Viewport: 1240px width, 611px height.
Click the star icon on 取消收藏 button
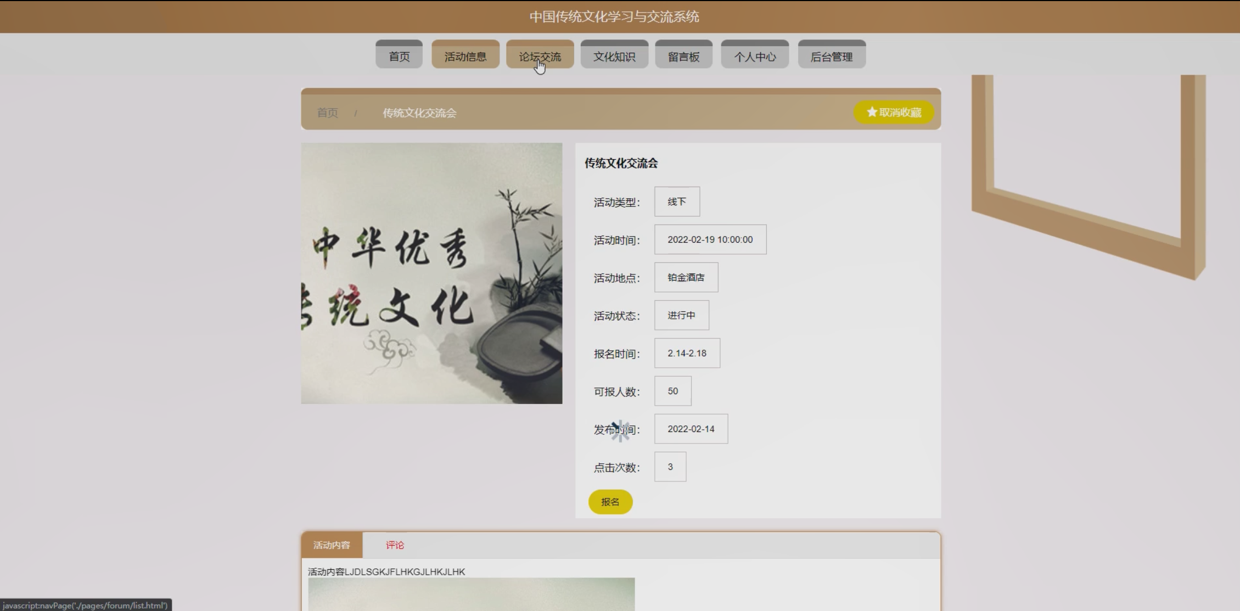871,112
